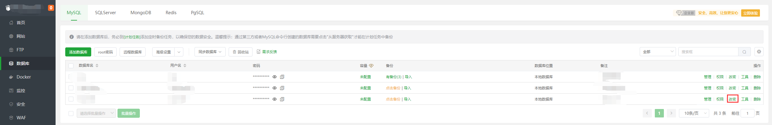772x125 pixels.
Task: Switch to the MongoDB tab
Action: (x=141, y=13)
